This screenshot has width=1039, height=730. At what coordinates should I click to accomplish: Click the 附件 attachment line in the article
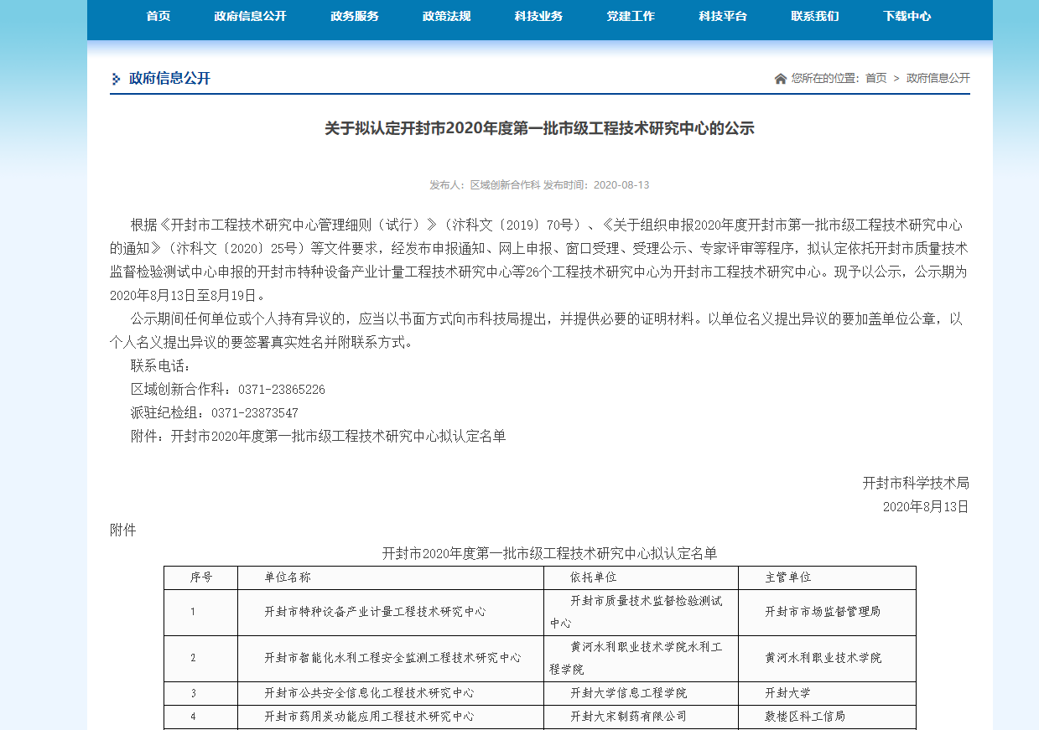318,436
